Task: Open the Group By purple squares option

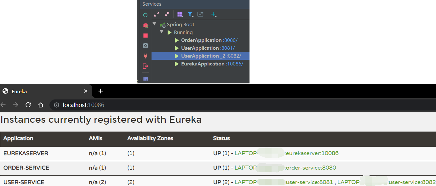Action: coord(180,14)
